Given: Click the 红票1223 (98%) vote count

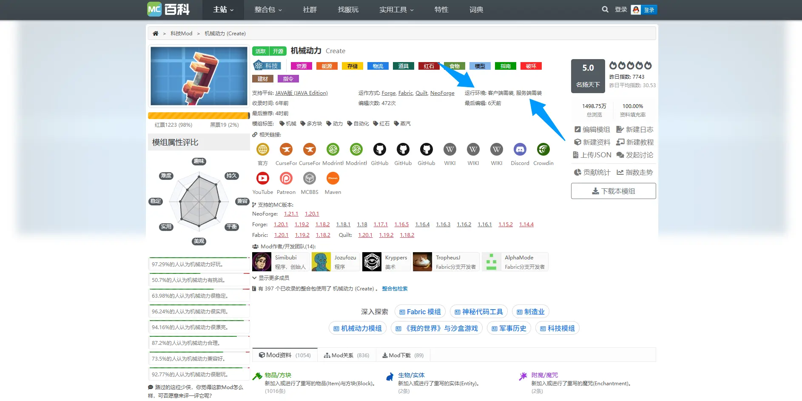Looking at the screenshot, I should [x=173, y=125].
